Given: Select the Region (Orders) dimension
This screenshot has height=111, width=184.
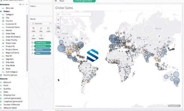Looking at the screenshot, I should (x=12, y=53).
